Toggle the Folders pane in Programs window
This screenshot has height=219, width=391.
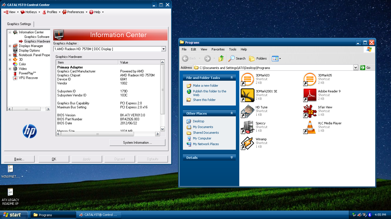pyautogui.click(x=258, y=58)
